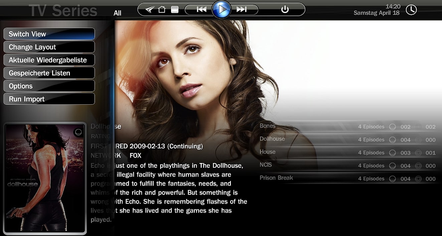
Task: Click the back arrow icon in top bar
Action: (150, 9)
